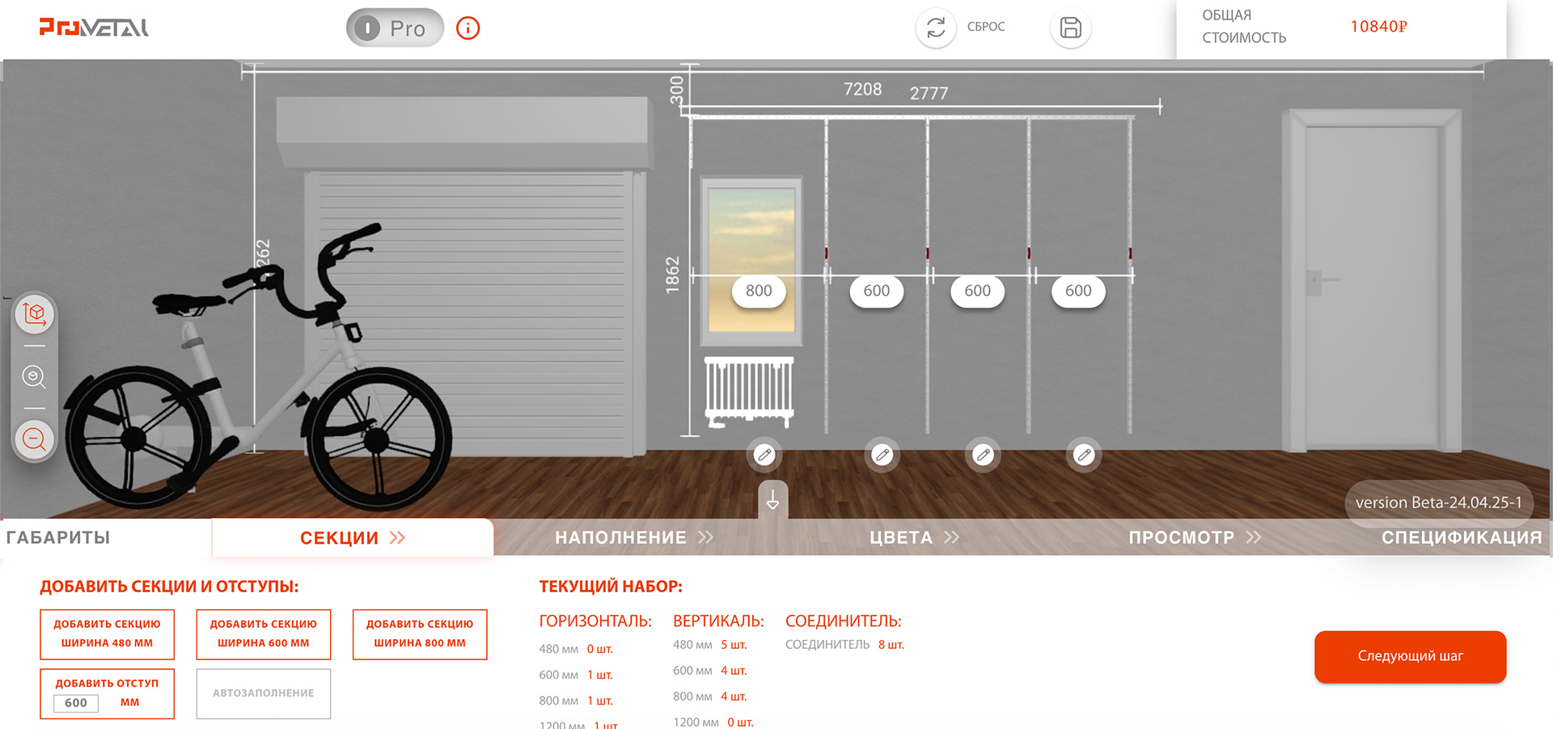The height and width of the screenshot is (729, 1553).
Task: Select the middle 600 width section label
Action: pyautogui.click(x=977, y=291)
